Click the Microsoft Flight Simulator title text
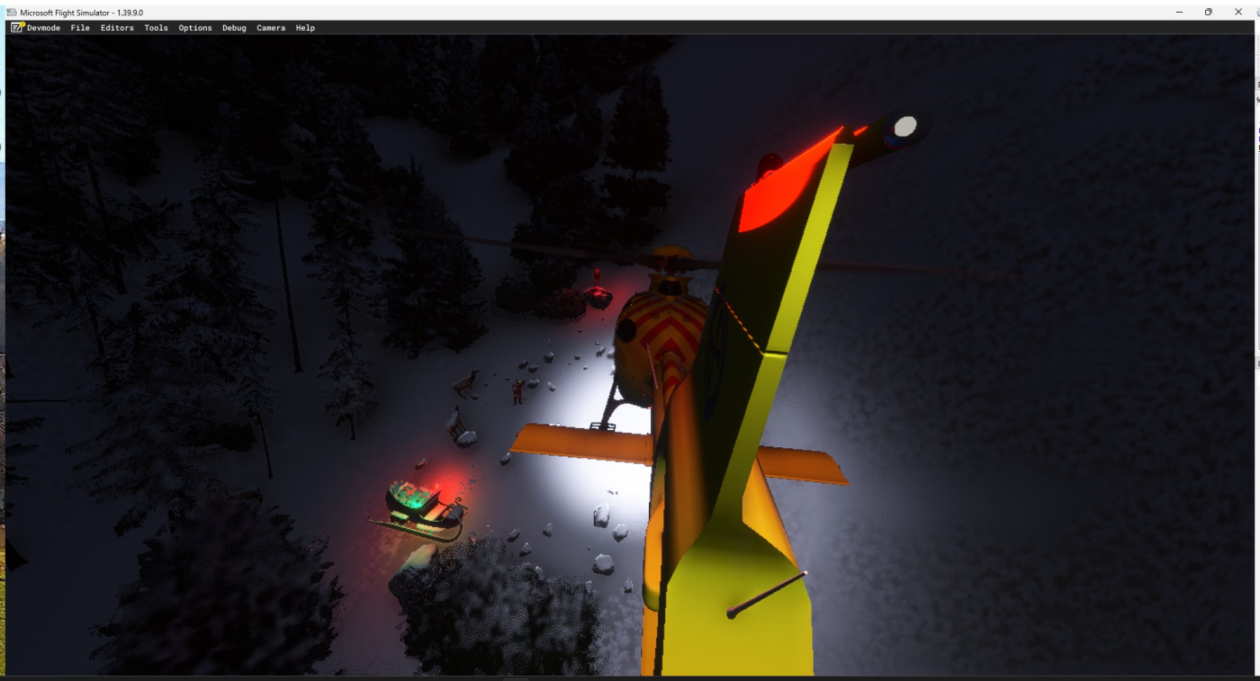The height and width of the screenshot is (681, 1260). click(81, 13)
